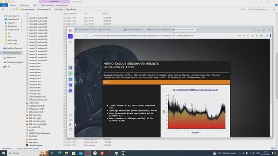Open Messenger from the Opera sidebar
This screenshot has width=278, height=156.
[70, 79]
